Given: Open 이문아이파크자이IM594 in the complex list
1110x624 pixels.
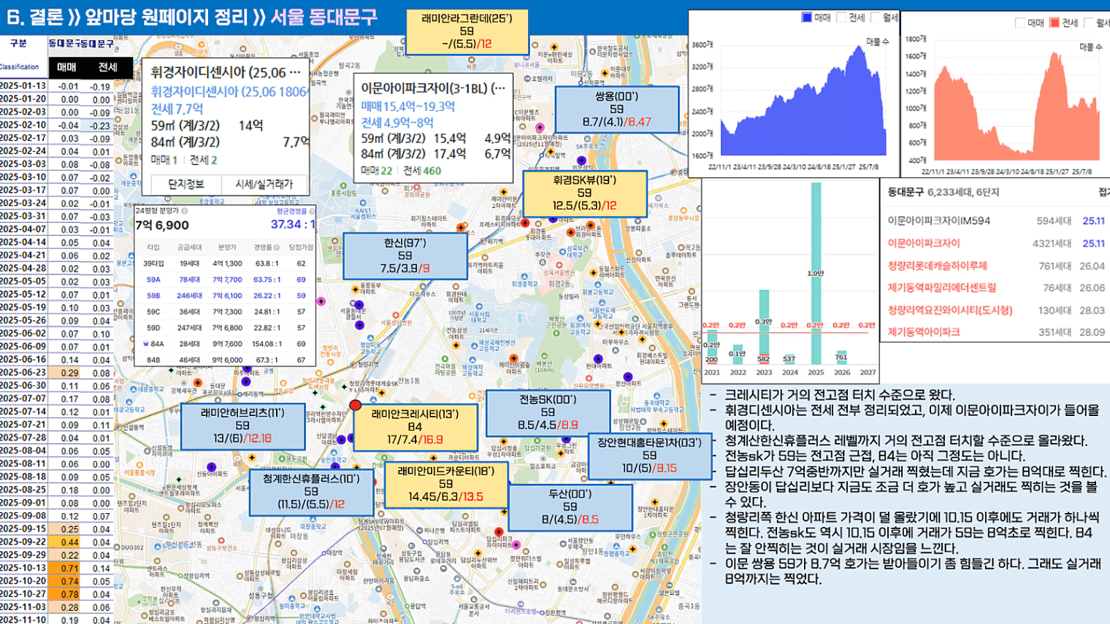Looking at the screenshot, I should click(x=996, y=220).
